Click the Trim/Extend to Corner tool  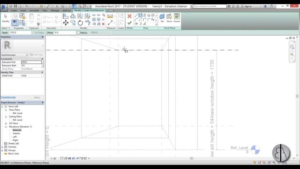pyautogui.click(x=88, y=23)
